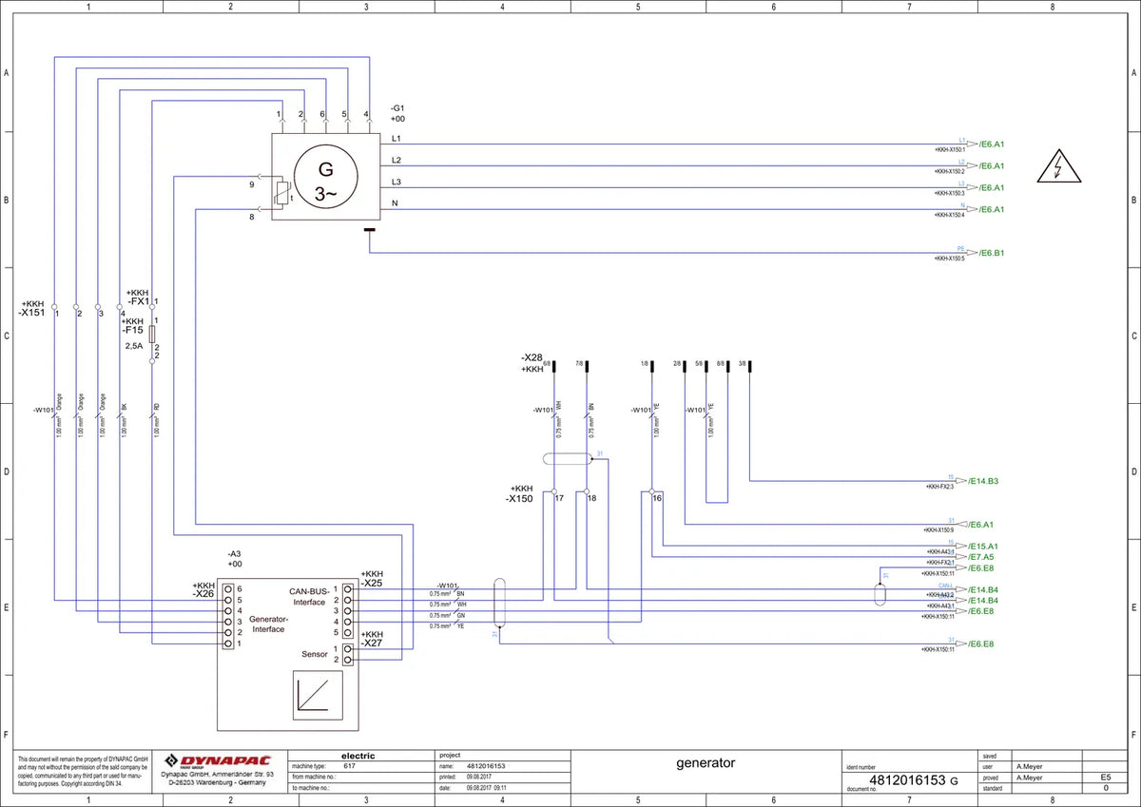The width and height of the screenshot is (1141, 807).
Task: Click pin 5 circle of CAN-BUS connector X25
Action: tap(348, 633)
